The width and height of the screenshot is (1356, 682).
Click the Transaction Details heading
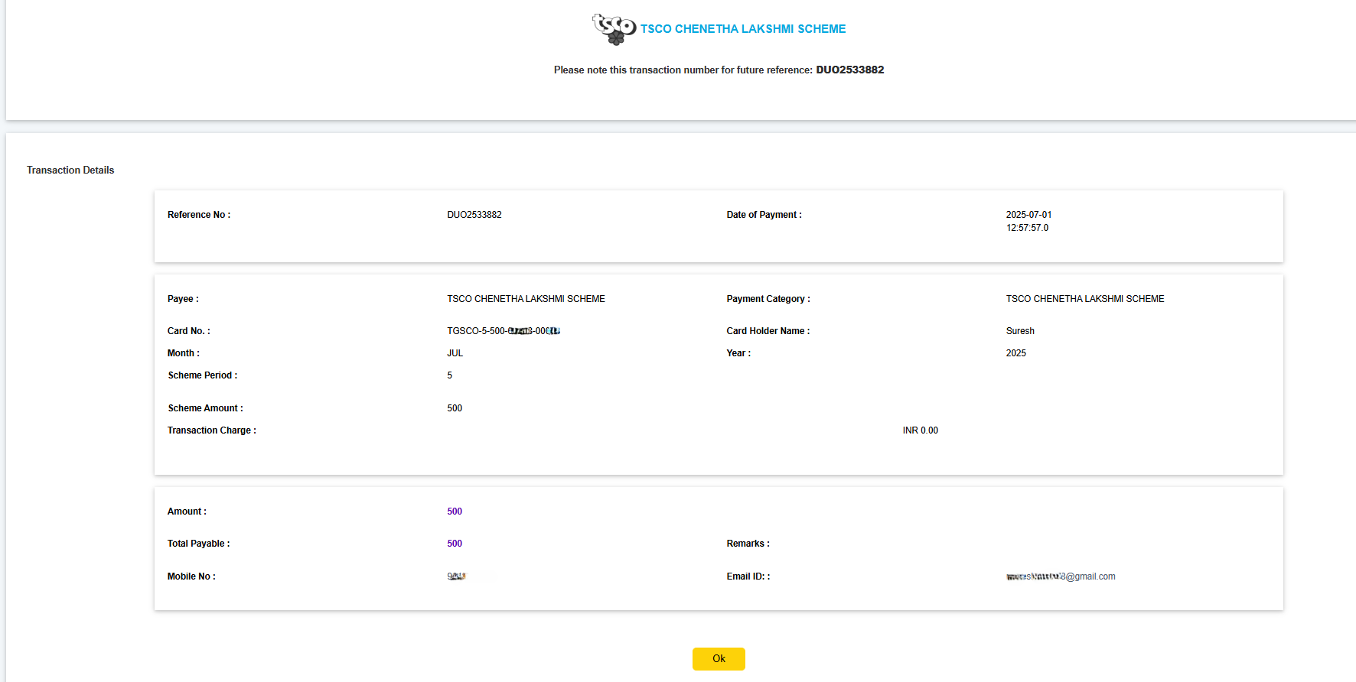pos(70,170)
